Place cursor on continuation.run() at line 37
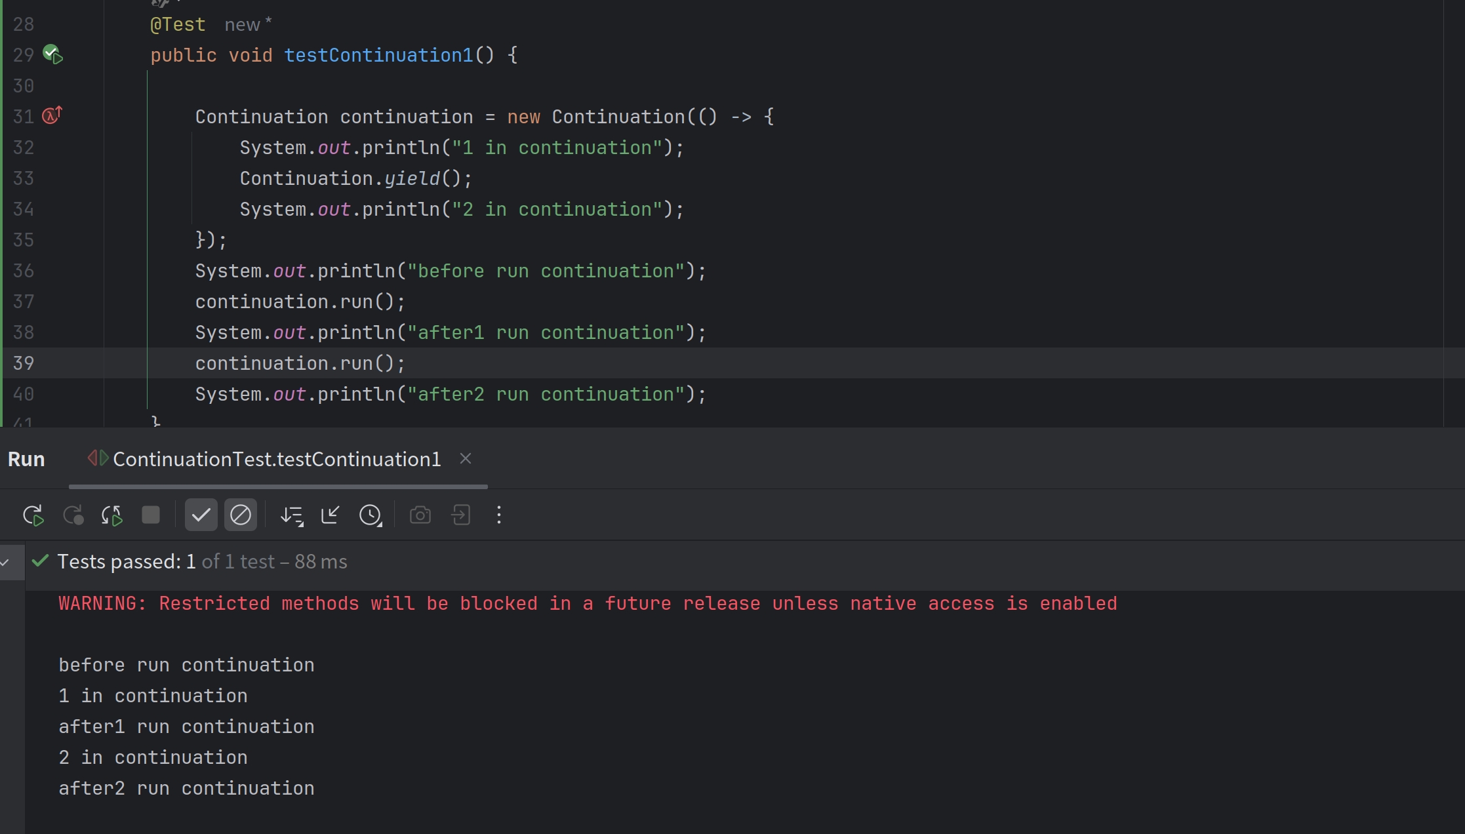Viewport: 1465px width, 834px height. tap(300, 302)
